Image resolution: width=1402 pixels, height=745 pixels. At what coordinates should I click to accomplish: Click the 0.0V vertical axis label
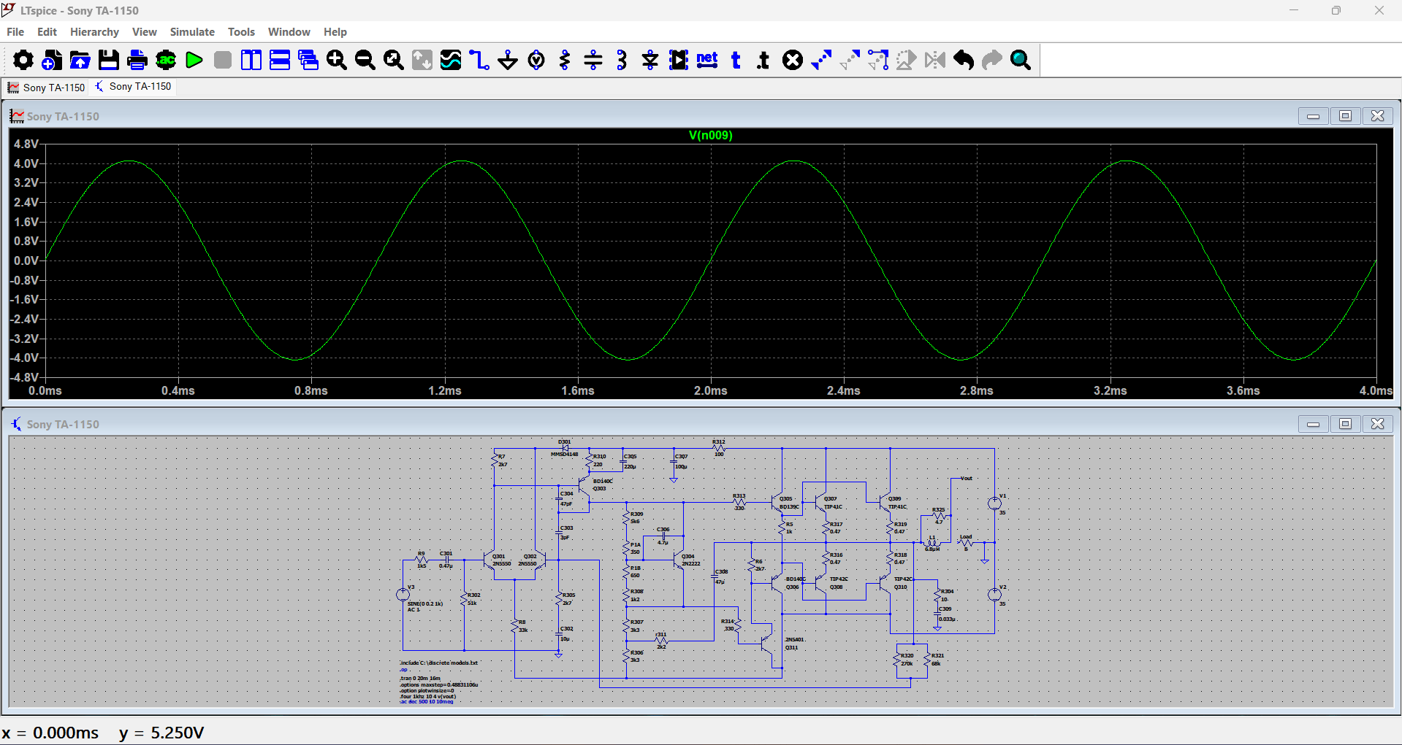(x=26, y=260)
